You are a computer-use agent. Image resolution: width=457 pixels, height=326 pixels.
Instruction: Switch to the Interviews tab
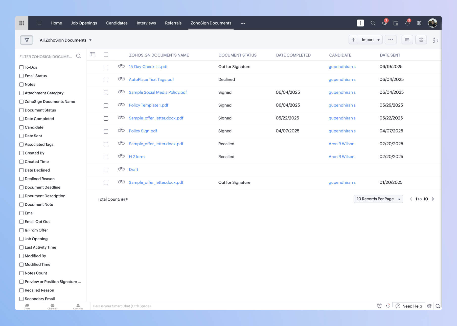click(146, 23)
